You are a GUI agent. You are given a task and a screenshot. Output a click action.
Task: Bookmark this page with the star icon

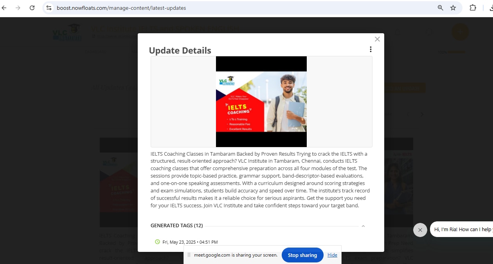(x=453, y=8)
